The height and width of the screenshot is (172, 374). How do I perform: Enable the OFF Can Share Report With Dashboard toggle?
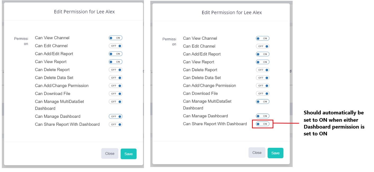point(115,124)
